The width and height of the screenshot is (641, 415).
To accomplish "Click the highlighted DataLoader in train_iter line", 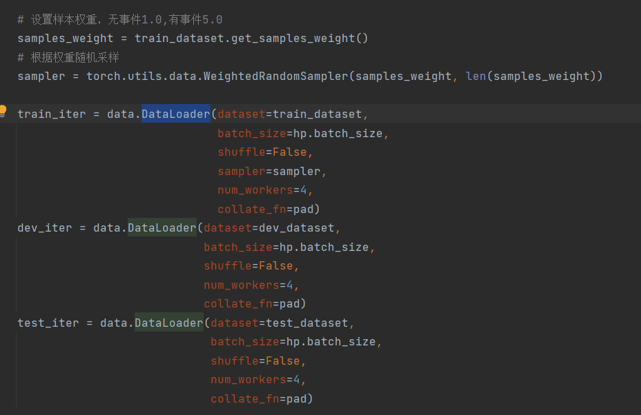I will click(175, 114).
